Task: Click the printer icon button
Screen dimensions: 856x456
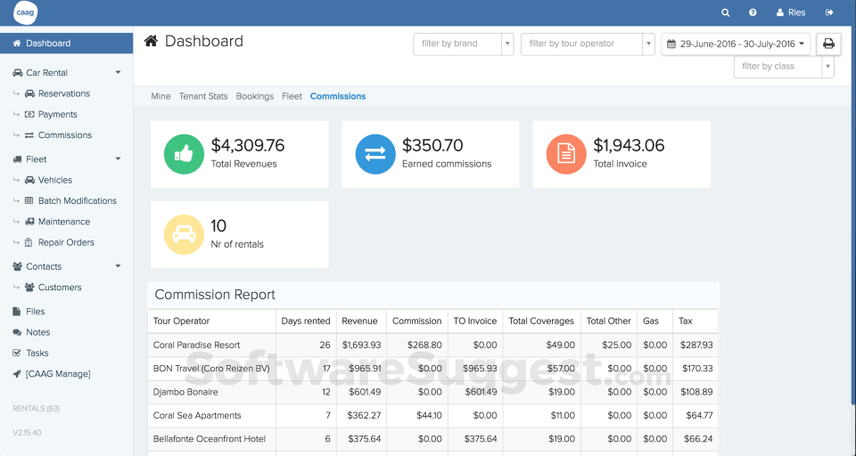Action: [x=828, y=44]
